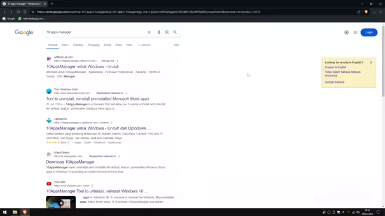385x216 pixels.
Task: Click the magnifier search icon
Action: tap(175, 33)
